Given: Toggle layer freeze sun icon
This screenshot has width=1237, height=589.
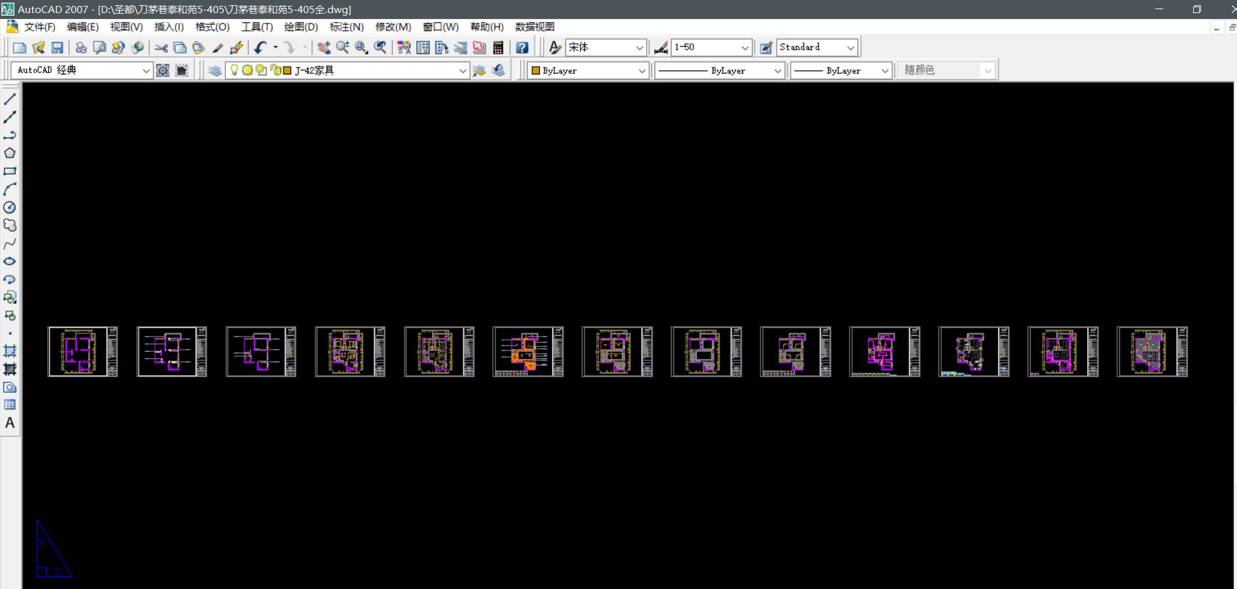Looking at the screenshot, I should [x=247, y=70].
